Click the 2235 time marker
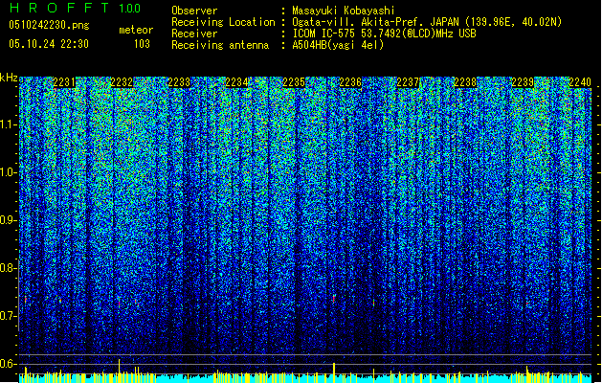 click(x=294, y=83)
